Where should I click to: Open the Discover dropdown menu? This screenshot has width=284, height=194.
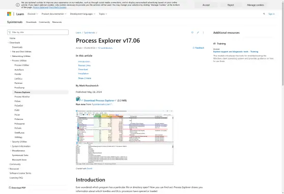tap(33, 14)
